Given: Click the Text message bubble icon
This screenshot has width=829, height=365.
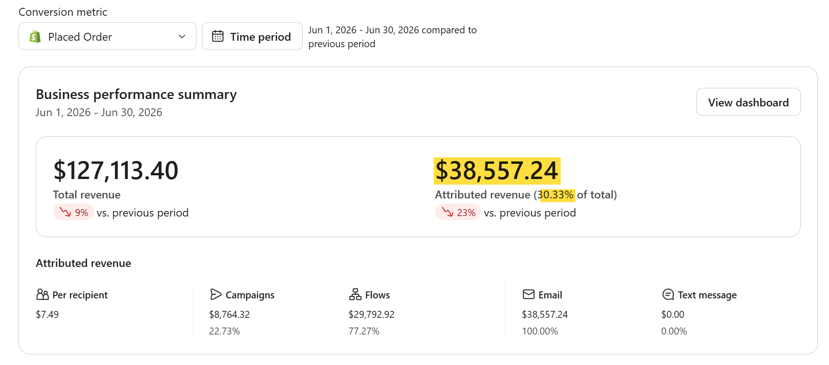Looking at the screenshot, I should pos(668,295).
